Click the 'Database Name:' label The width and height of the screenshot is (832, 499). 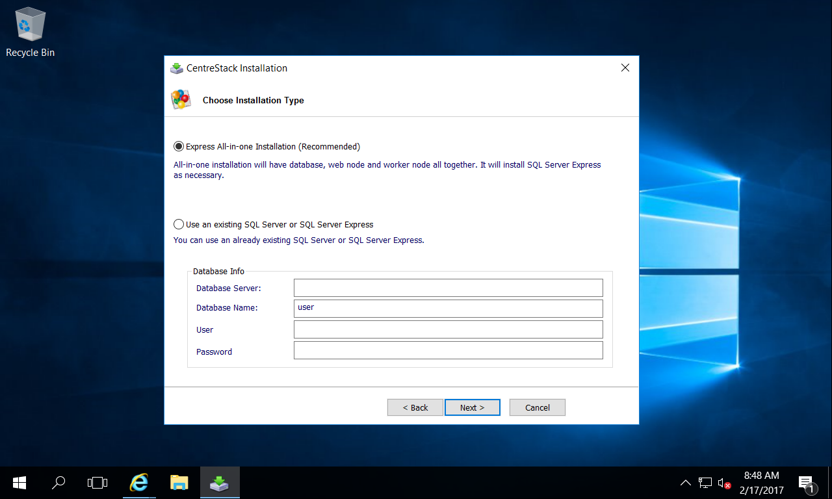[227, 308]
